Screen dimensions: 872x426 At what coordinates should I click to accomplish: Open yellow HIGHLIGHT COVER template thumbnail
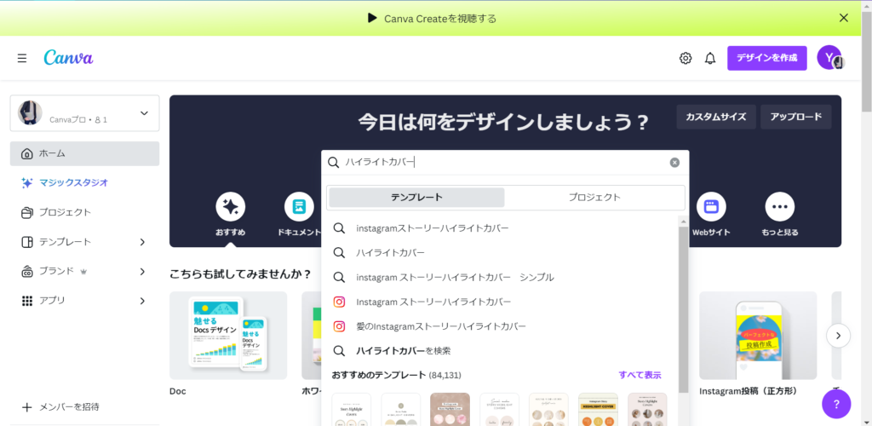point(598,409)
